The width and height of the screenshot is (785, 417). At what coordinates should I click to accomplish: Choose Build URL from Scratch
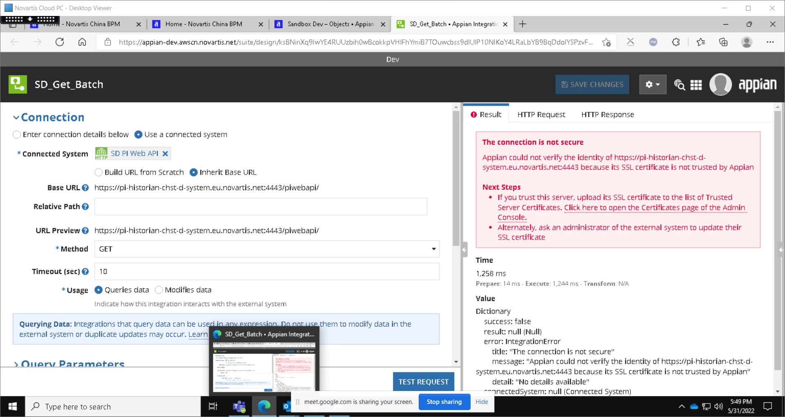click(99, 172)
